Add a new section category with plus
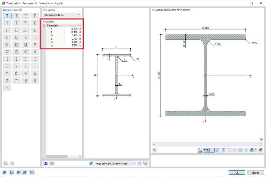 (7, 88)
